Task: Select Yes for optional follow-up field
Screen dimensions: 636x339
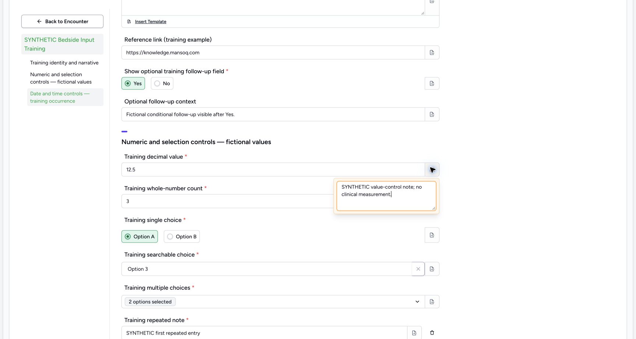Action: (x=133, y=84)
